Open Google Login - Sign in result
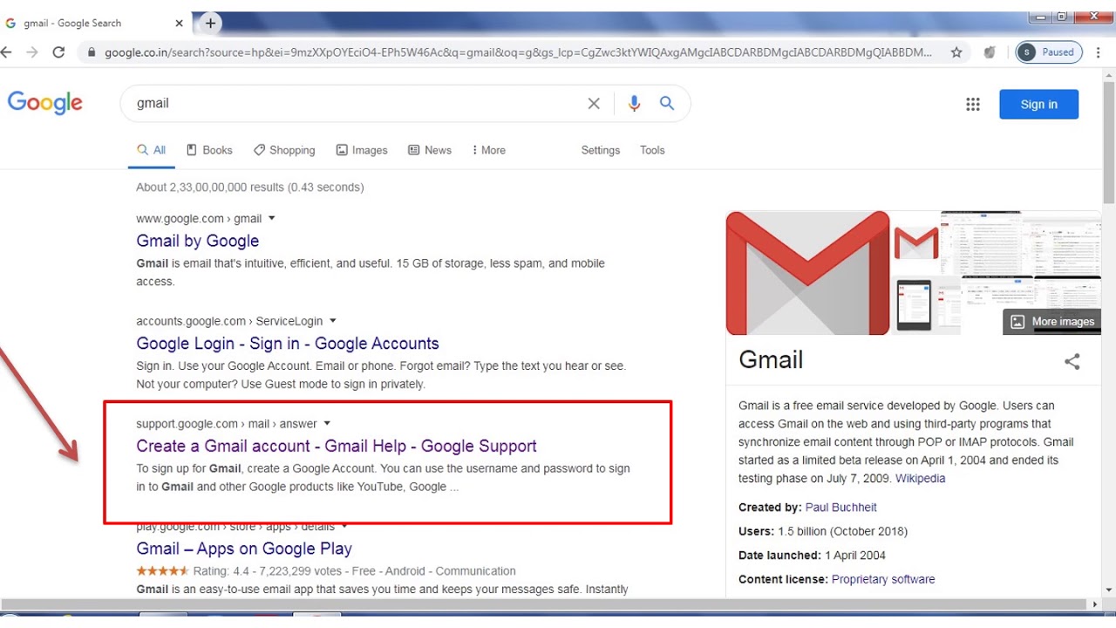 [288, 344]
